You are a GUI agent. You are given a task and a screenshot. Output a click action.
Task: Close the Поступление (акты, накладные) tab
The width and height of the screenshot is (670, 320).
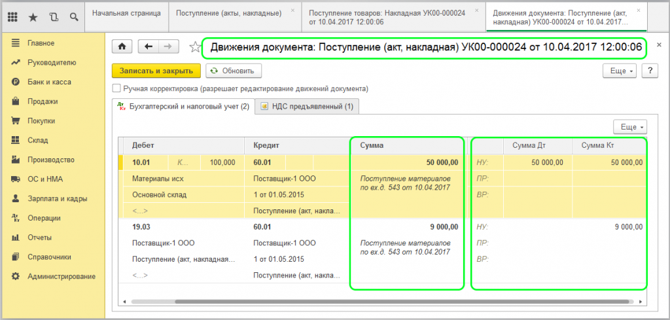(292, 11)
